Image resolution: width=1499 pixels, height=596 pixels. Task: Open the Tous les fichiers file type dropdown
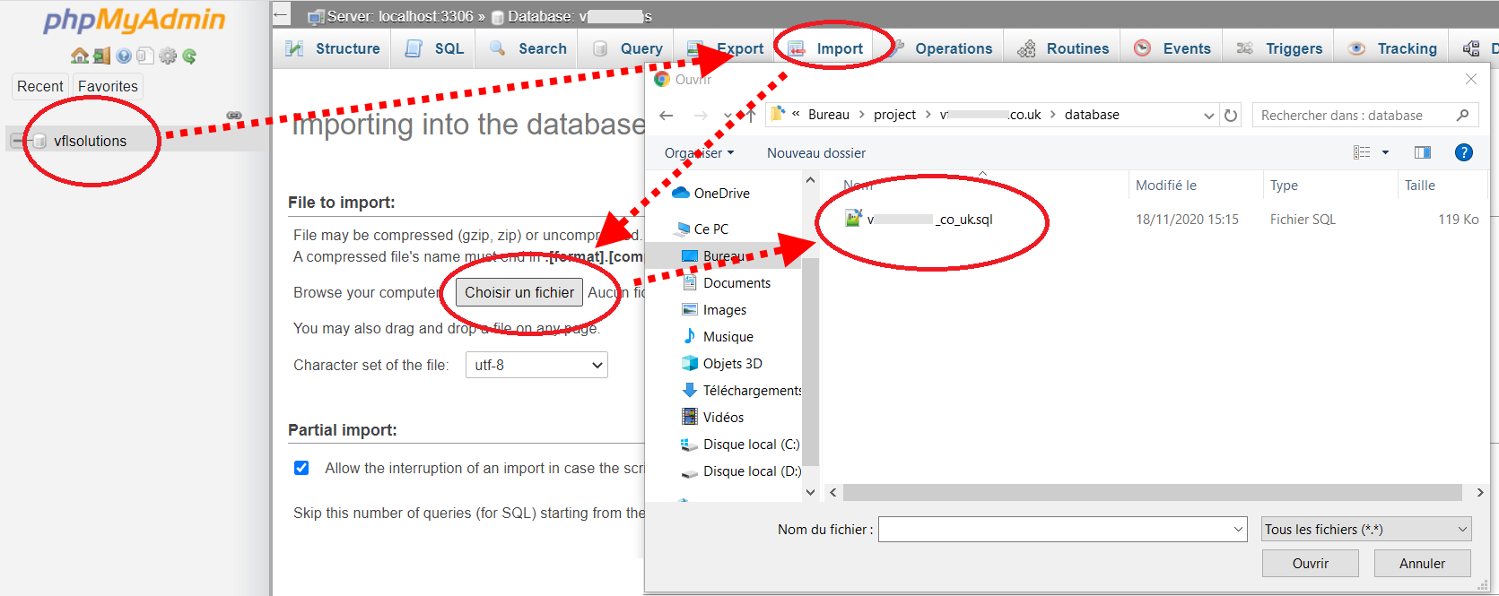click(x=1366, y=530)
